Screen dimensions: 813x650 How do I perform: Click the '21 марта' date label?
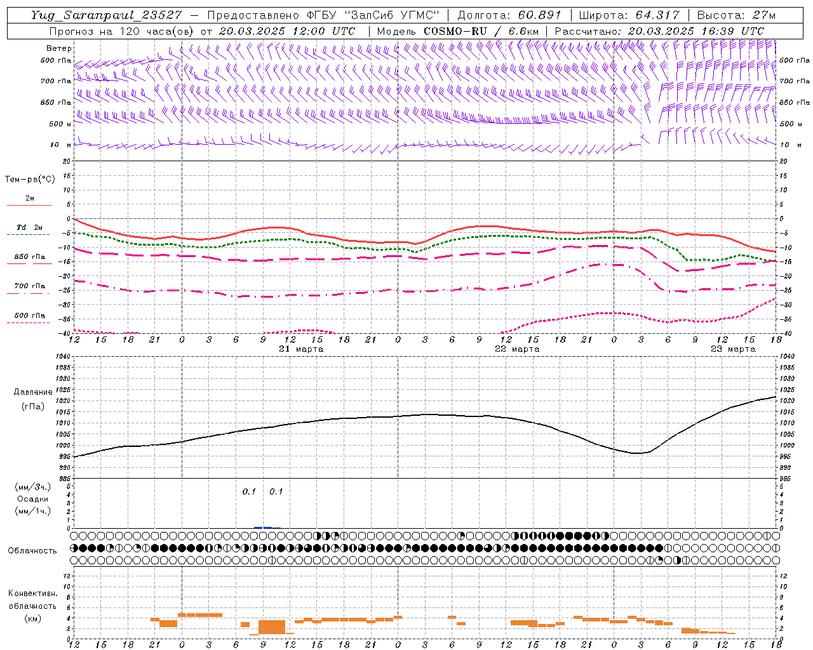pos(301,349)
